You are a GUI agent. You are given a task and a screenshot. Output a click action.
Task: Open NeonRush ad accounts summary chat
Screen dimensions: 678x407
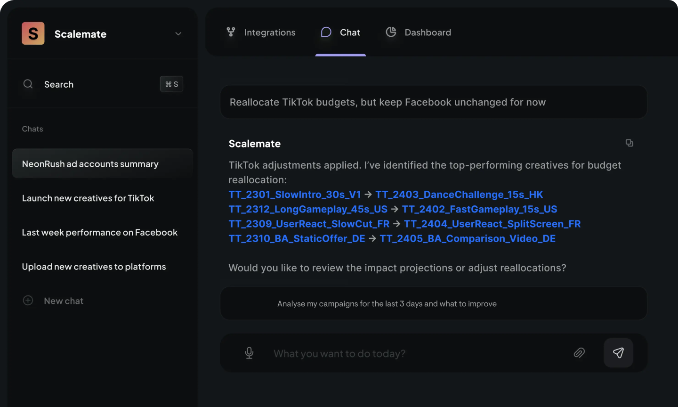point(103,163)
